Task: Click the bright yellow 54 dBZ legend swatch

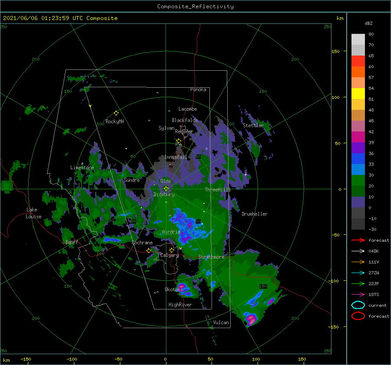Action: tap(358, 93)
